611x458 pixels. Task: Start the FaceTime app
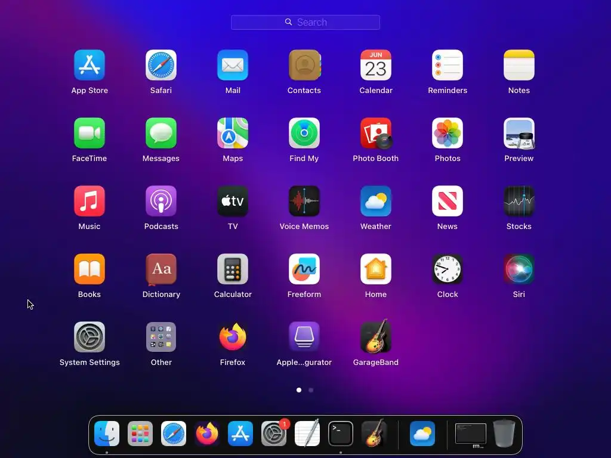tap(90, 133)
